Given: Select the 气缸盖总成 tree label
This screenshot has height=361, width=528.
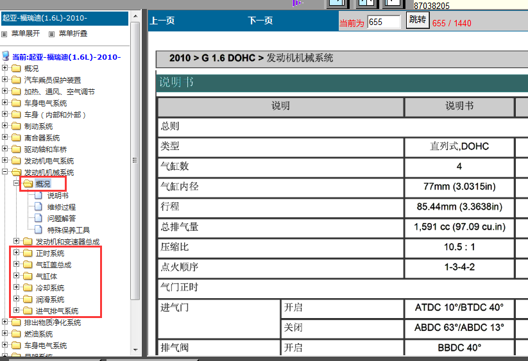Looking at the screenshot, I should pyautogui.click(x=53, y=265).
